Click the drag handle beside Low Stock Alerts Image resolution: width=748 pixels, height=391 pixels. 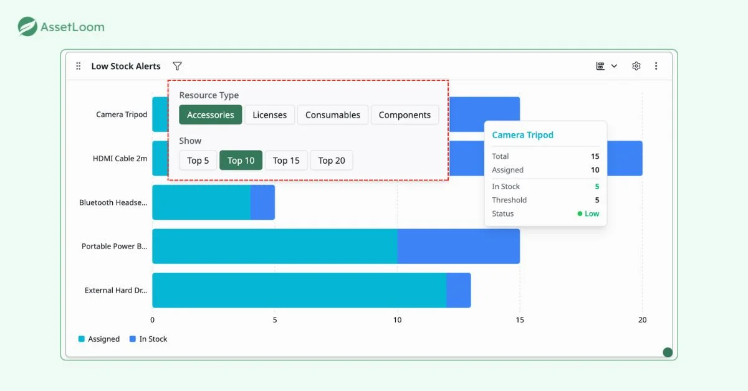[79, 66]
